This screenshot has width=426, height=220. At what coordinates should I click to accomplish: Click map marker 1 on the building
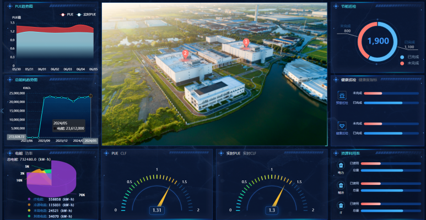246,43
